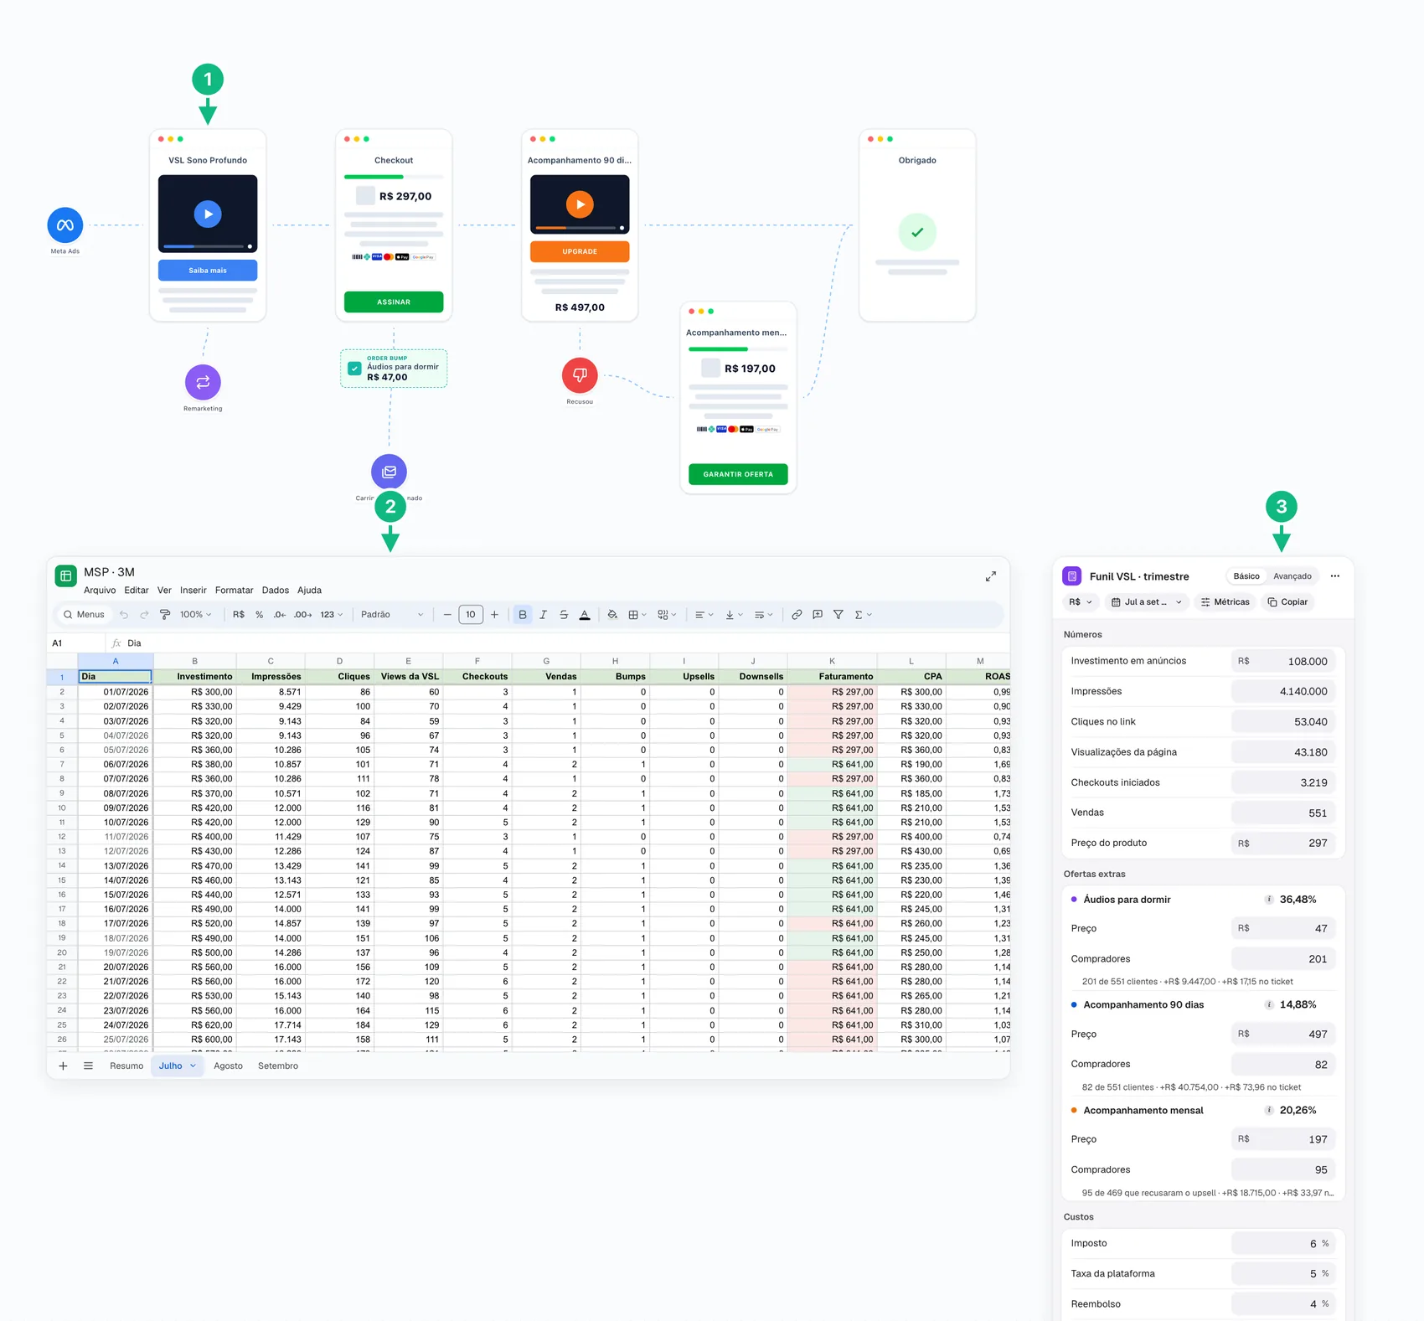Open the Arquivo menu
1424x1321 pixels.
pos(100,591)
